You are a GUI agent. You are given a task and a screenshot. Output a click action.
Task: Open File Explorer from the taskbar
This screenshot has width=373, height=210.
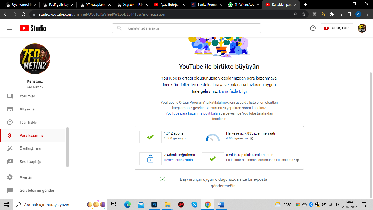(168, 204)
